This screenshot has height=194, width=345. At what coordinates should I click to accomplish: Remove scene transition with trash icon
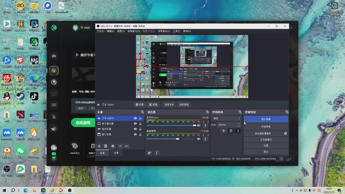(231, 131)
